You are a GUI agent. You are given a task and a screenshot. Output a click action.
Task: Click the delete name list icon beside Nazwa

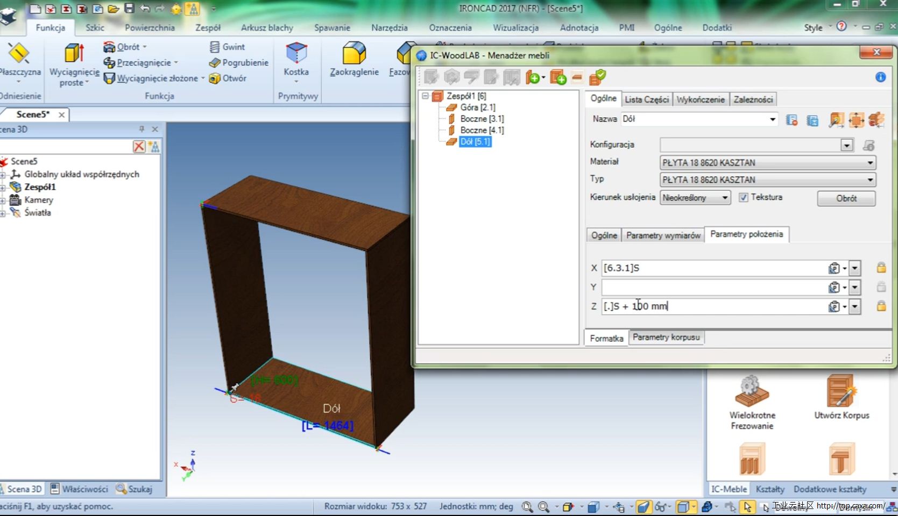pos(791,120)
